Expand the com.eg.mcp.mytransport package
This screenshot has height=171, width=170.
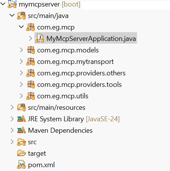(x=21, y=62)
